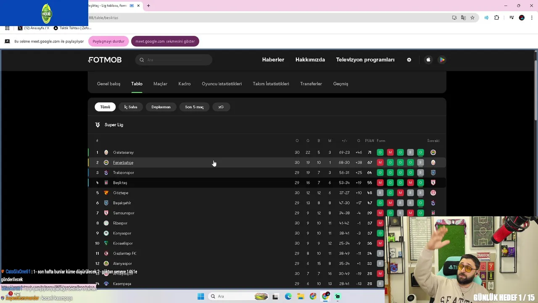Open Televizyon programları page

coord(365,60)
